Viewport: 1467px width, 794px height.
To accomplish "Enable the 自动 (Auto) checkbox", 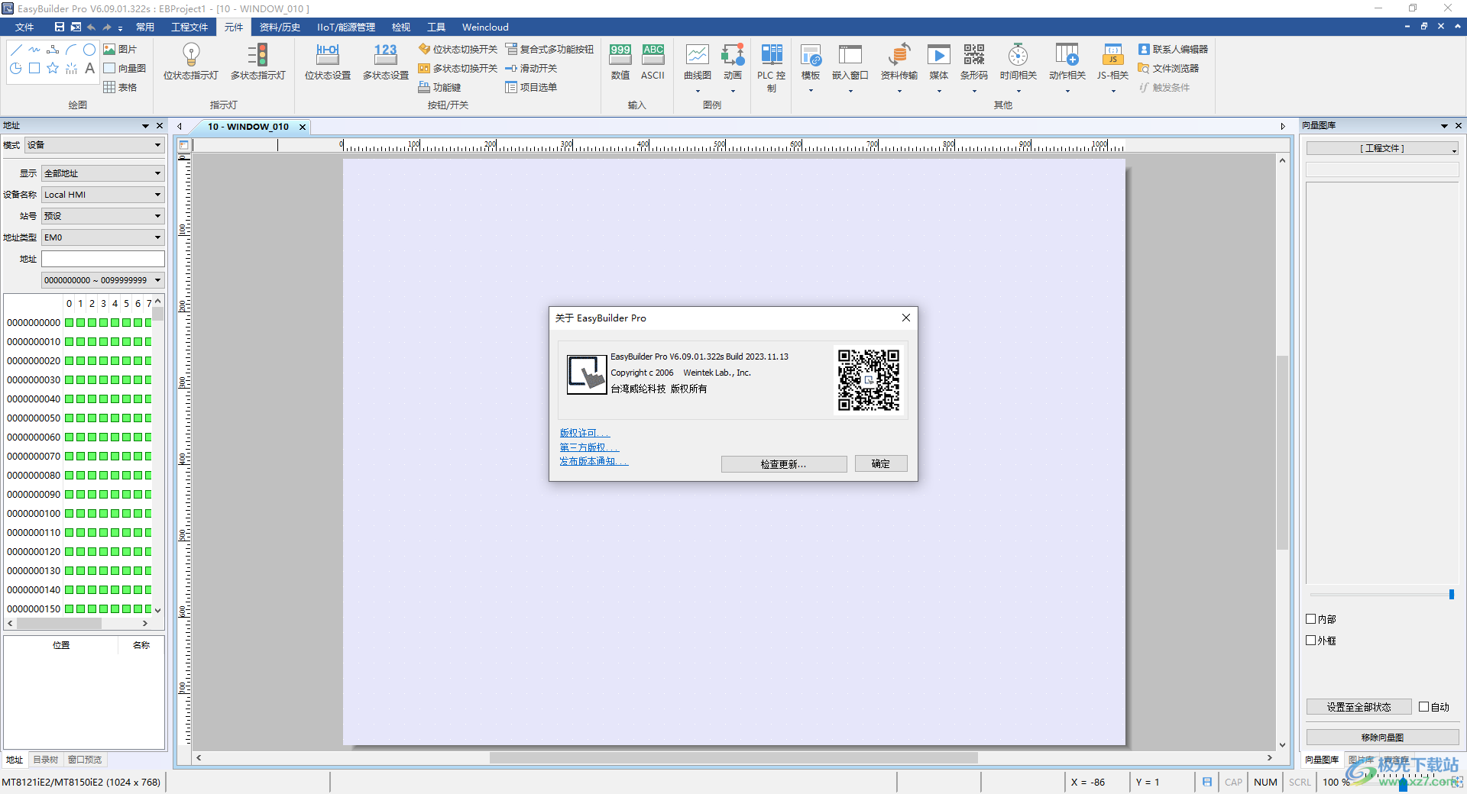I will pos(1424,707).
